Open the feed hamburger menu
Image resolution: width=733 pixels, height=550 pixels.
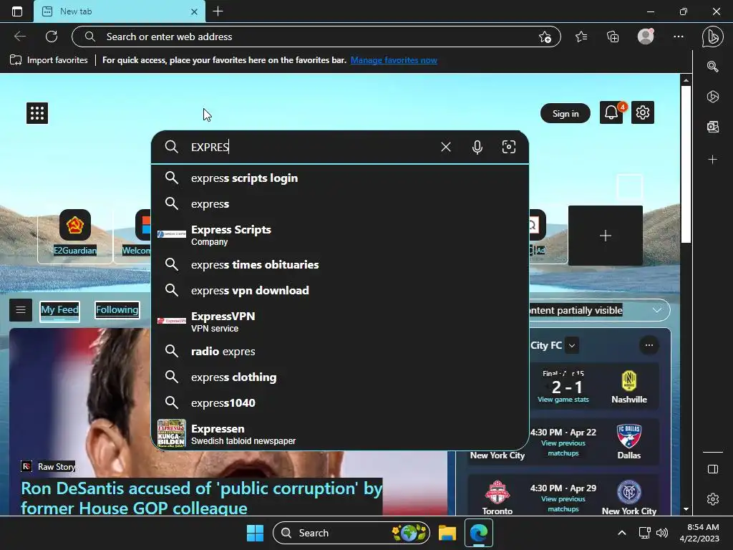pos(21,309)
